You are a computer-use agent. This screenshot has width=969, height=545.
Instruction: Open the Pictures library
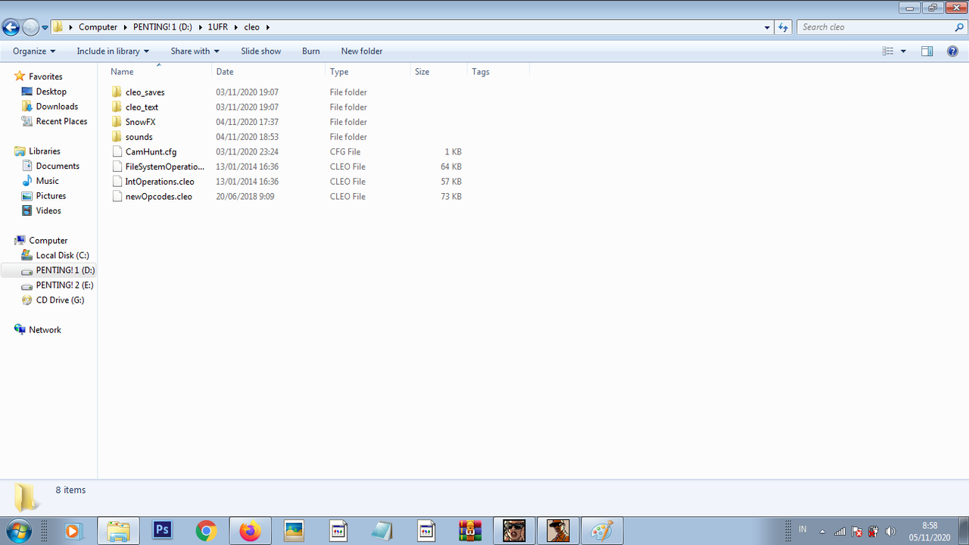tap(51, 196)
